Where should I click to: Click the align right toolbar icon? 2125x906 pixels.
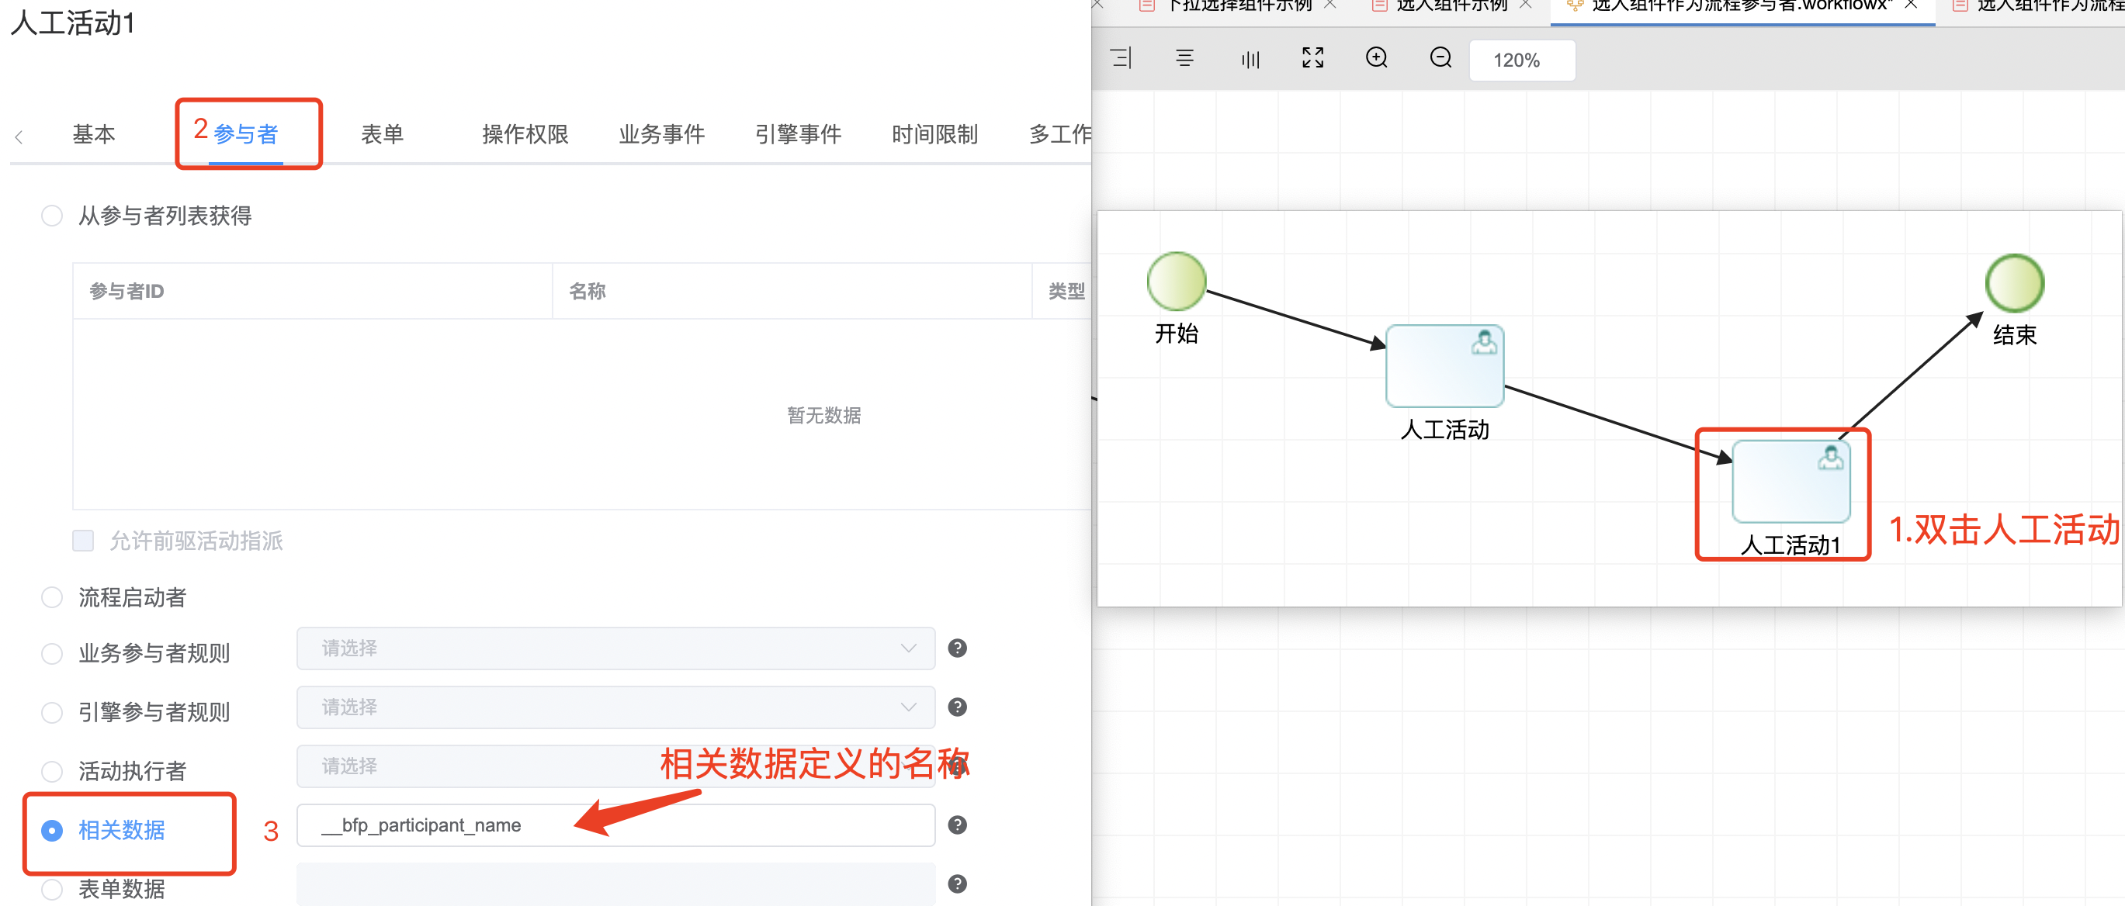tap(1120, 58)
